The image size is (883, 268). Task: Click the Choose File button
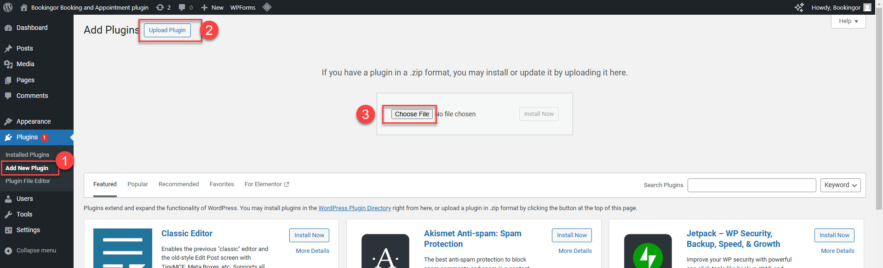(412, 114)
